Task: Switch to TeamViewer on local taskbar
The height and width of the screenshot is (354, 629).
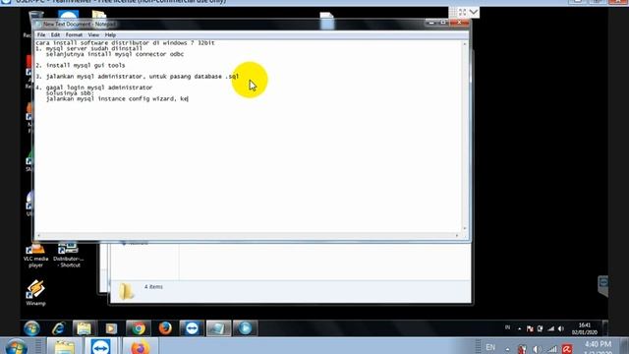Action: [100, 346]
